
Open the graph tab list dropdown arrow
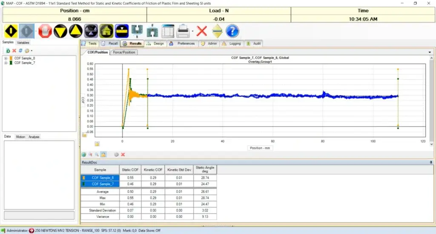click(430, 52)
